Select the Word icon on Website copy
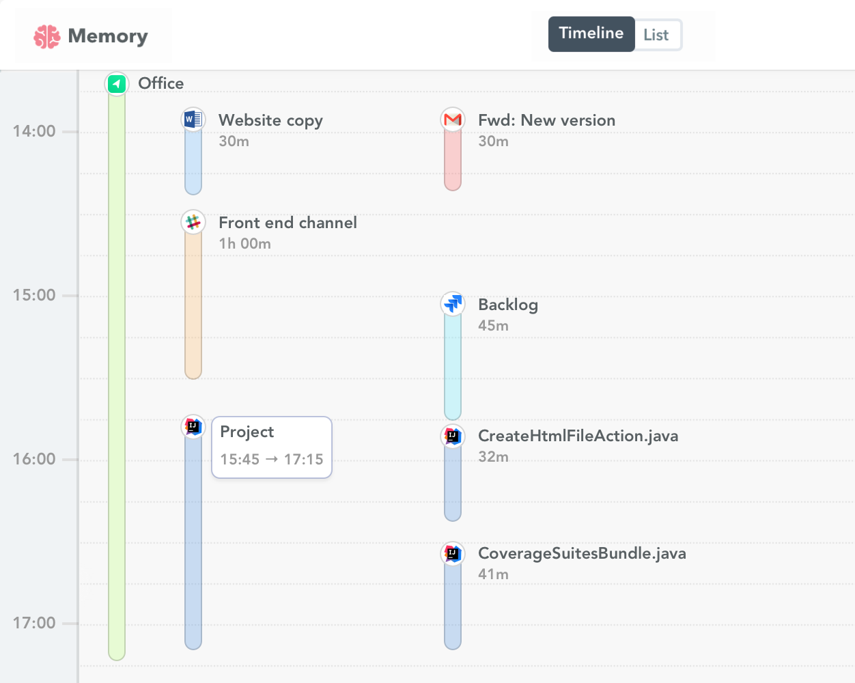The height and width of the screenshot is (683, 855). pos(193,118)
